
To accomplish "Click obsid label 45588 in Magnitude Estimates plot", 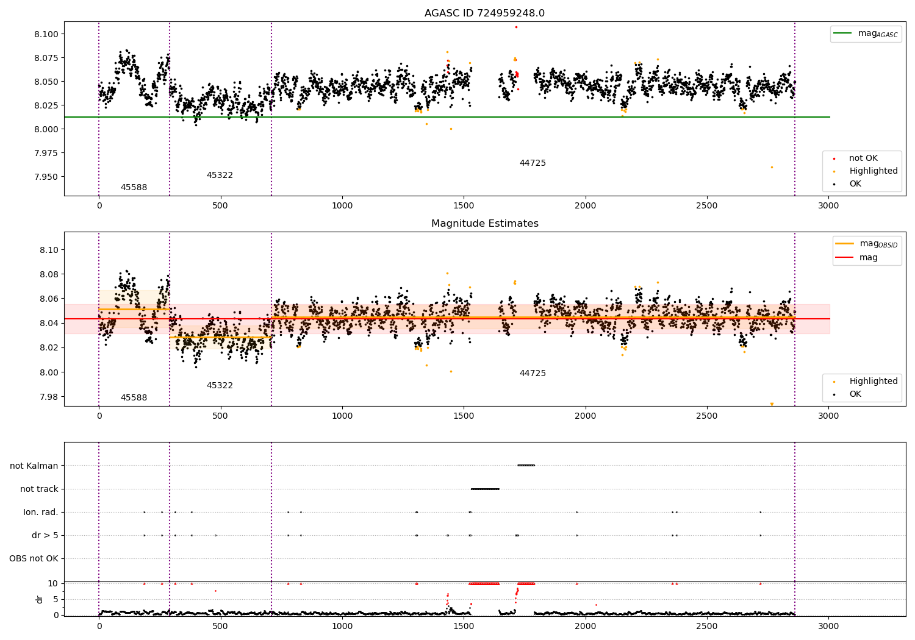I will (x=134, y=398).
